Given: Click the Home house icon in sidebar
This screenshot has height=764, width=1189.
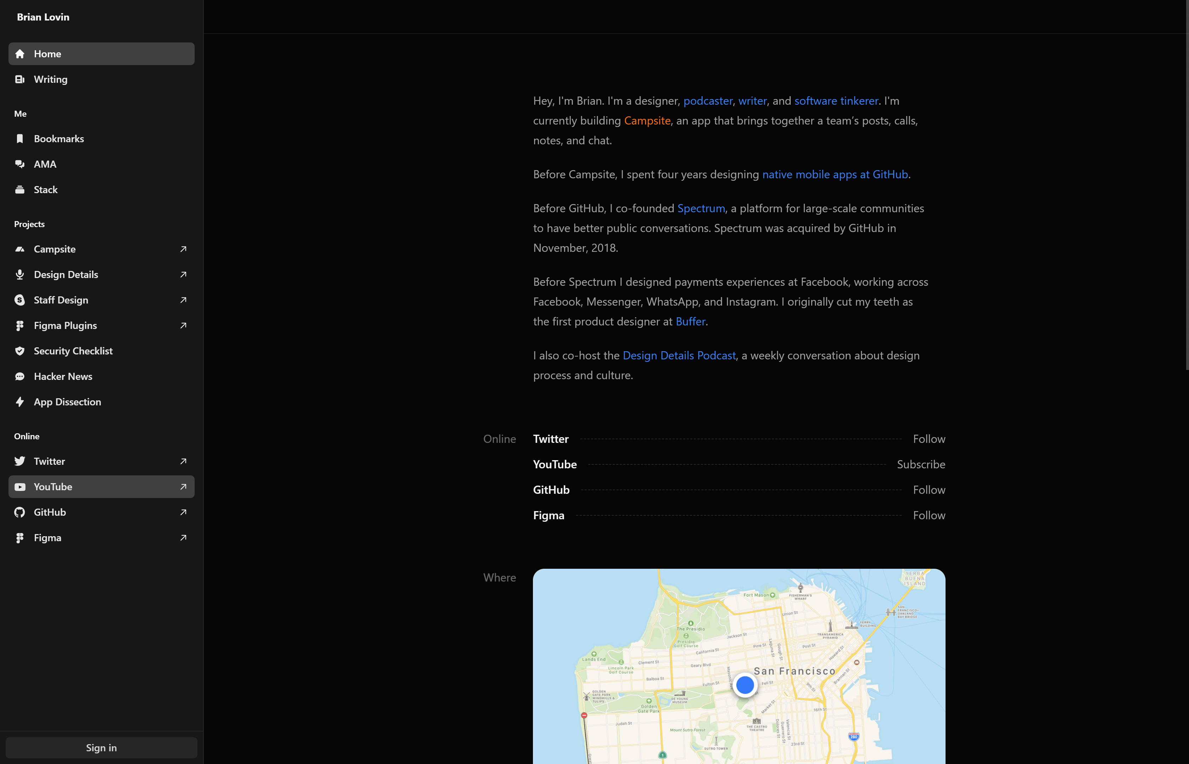Looking at the screenshot, I should 20,53.
